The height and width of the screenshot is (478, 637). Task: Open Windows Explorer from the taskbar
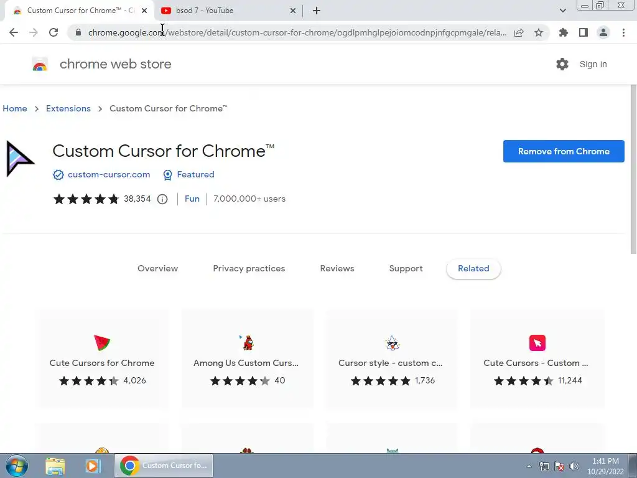pyautogui.click(x=55, y=466)
